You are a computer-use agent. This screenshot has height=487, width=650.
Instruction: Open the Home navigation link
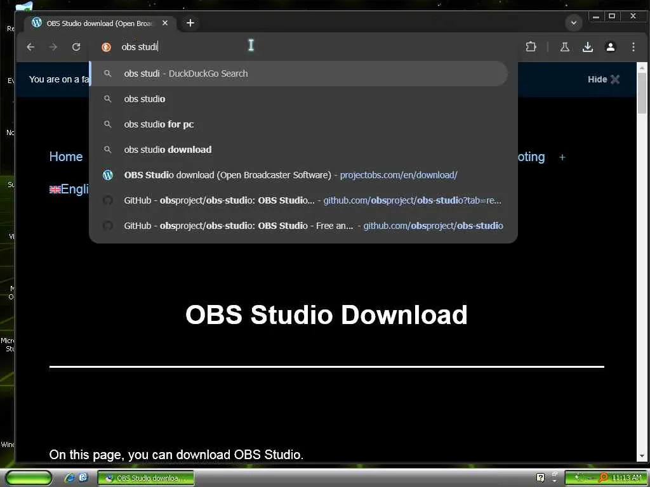[66, 157]
